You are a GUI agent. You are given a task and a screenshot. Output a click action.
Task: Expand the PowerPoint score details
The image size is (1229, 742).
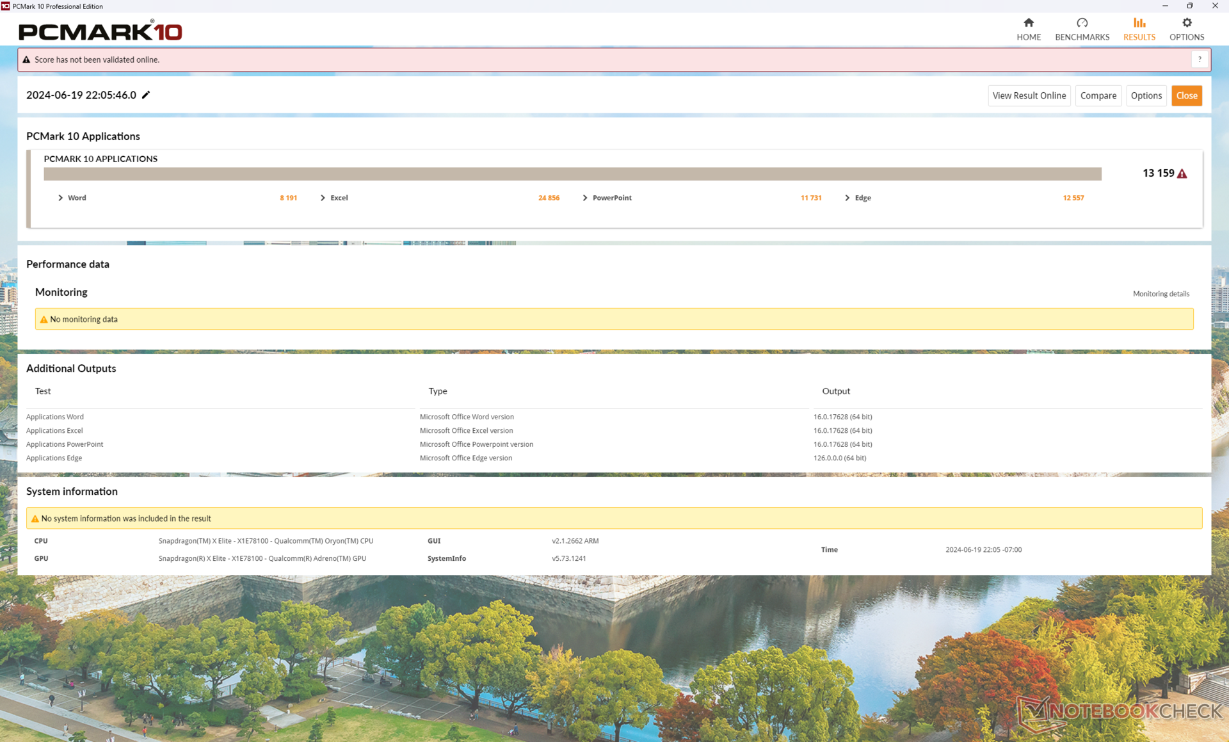(585, 198)
